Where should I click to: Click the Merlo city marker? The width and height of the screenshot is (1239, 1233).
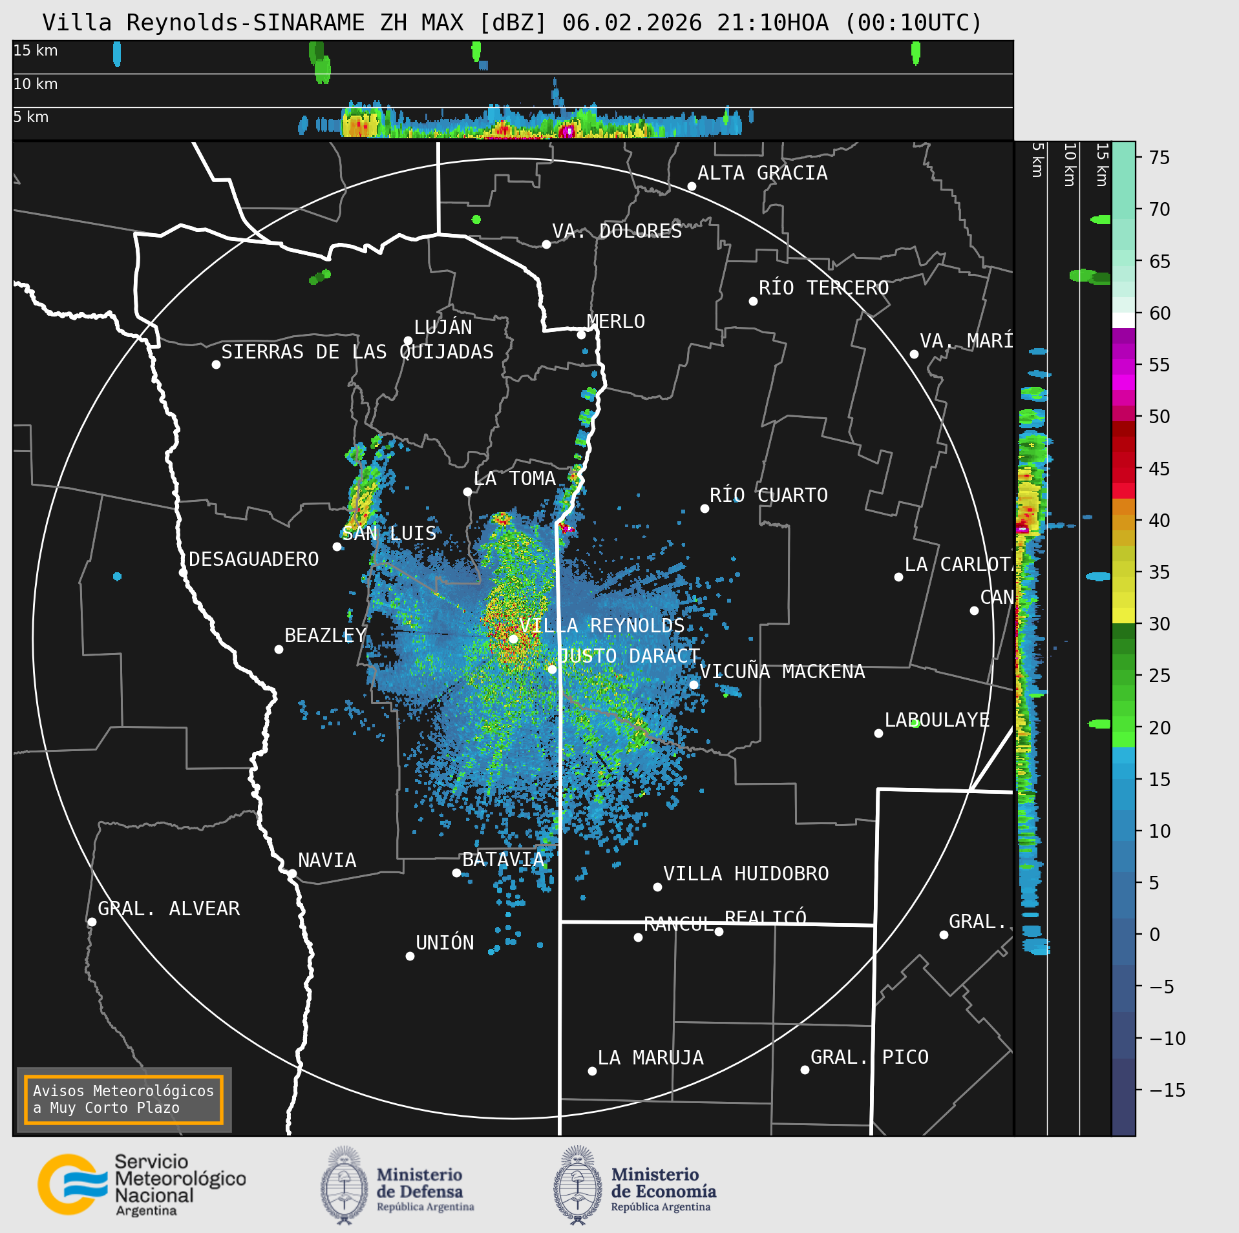click(581, 335)
